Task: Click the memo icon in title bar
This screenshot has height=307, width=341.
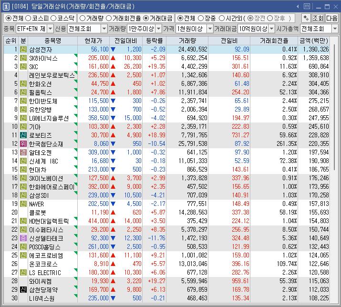Action: [x=307, y=6]
